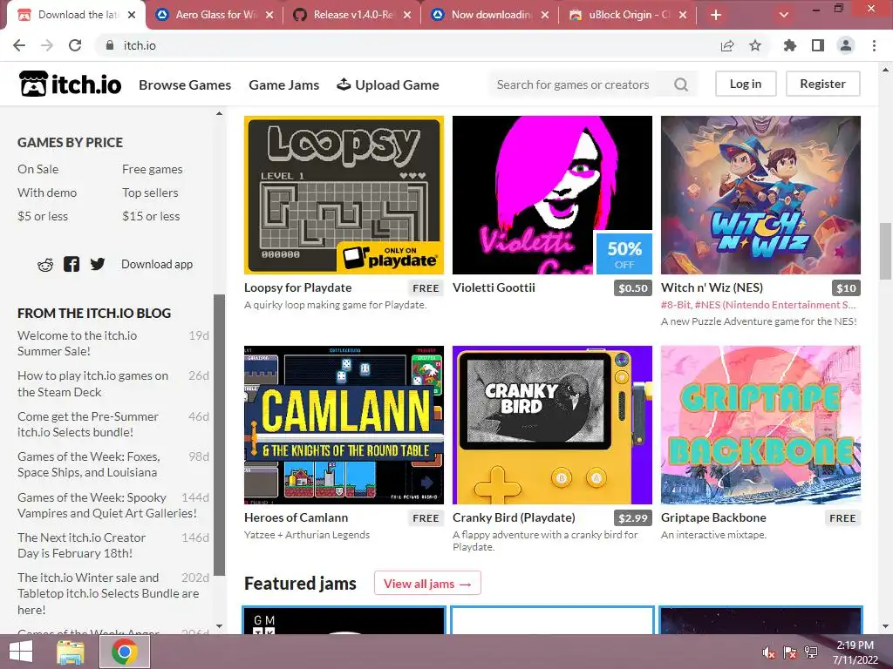Open the Windows Start menu
The height and width of the screenshot is (669, 893).
(21, 652)
